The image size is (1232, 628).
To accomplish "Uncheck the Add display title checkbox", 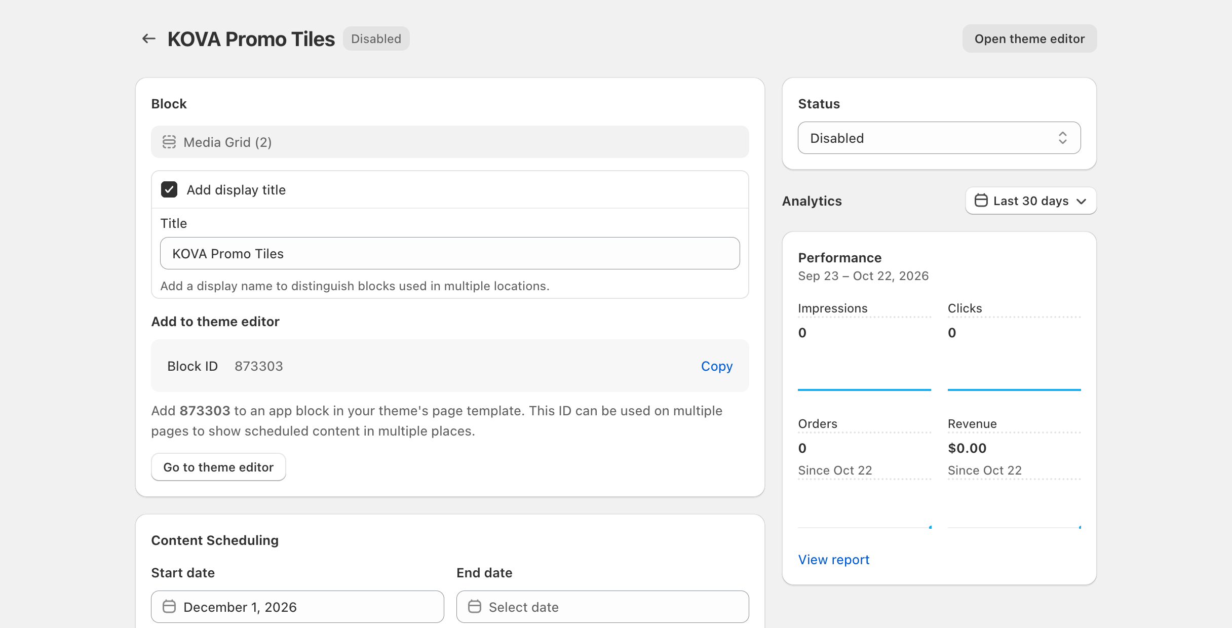I will click(x=169, y=189).
